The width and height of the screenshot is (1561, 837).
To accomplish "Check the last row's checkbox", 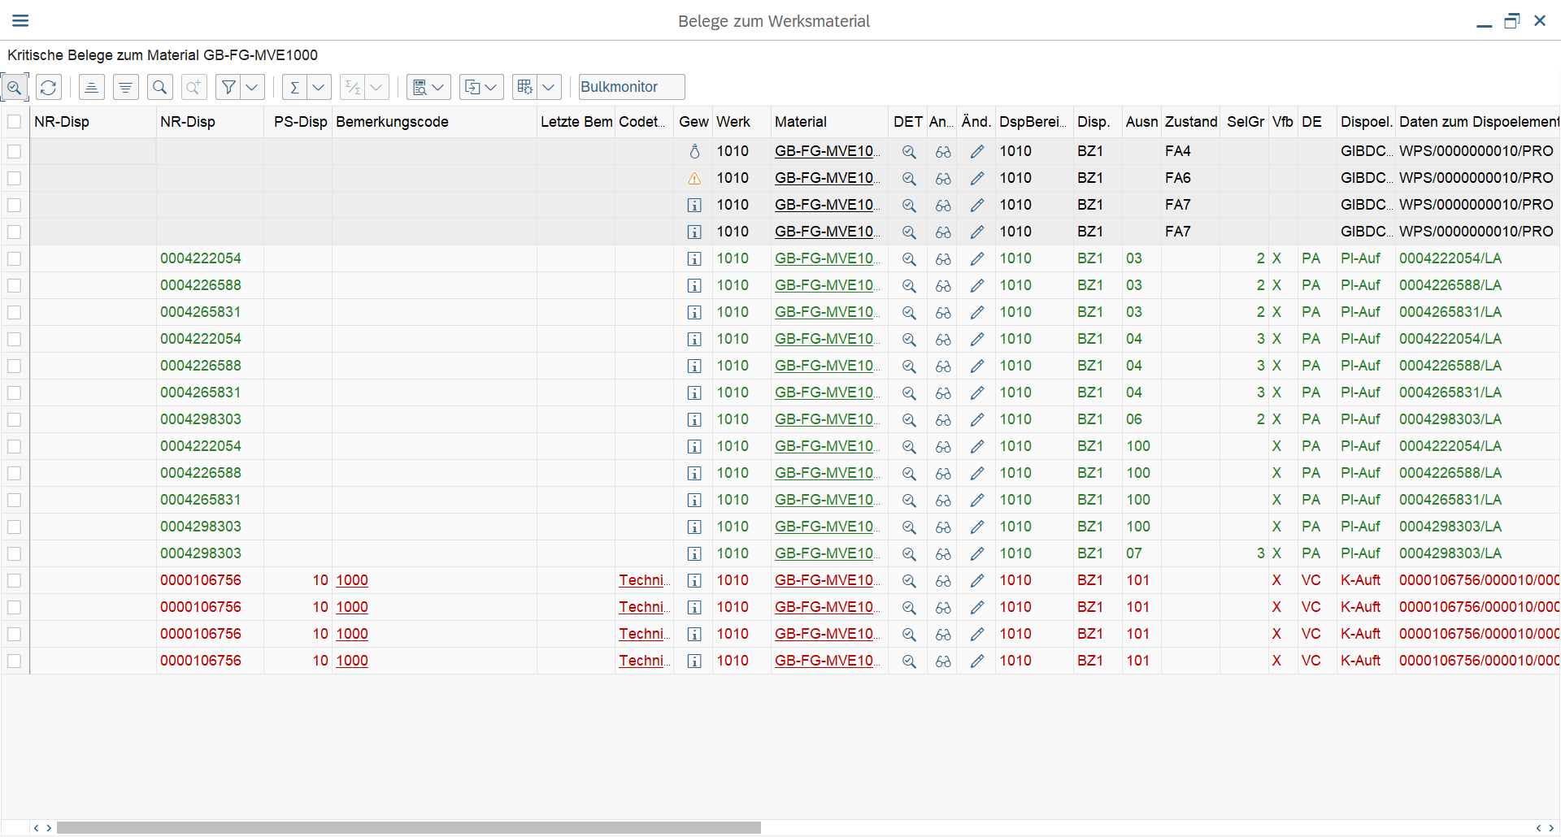I will pyautogui.click(x=14, y=661).
